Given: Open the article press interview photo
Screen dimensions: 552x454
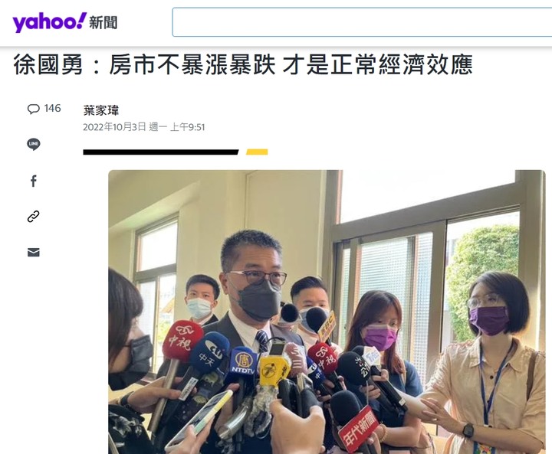Looking at the screenshot, I should click(327, 312).
